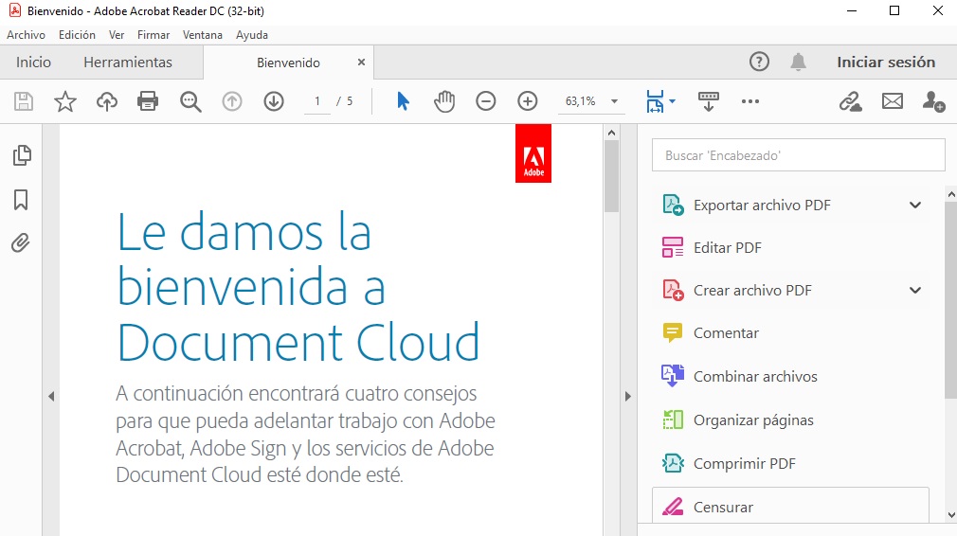The height and width of the screenshot is (536, 957).
Task: Select the Bienvenido document tab
Action: (x=288, y=63)
